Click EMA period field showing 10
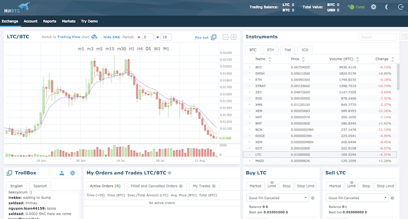408x219 pixels. coord(166,37)
